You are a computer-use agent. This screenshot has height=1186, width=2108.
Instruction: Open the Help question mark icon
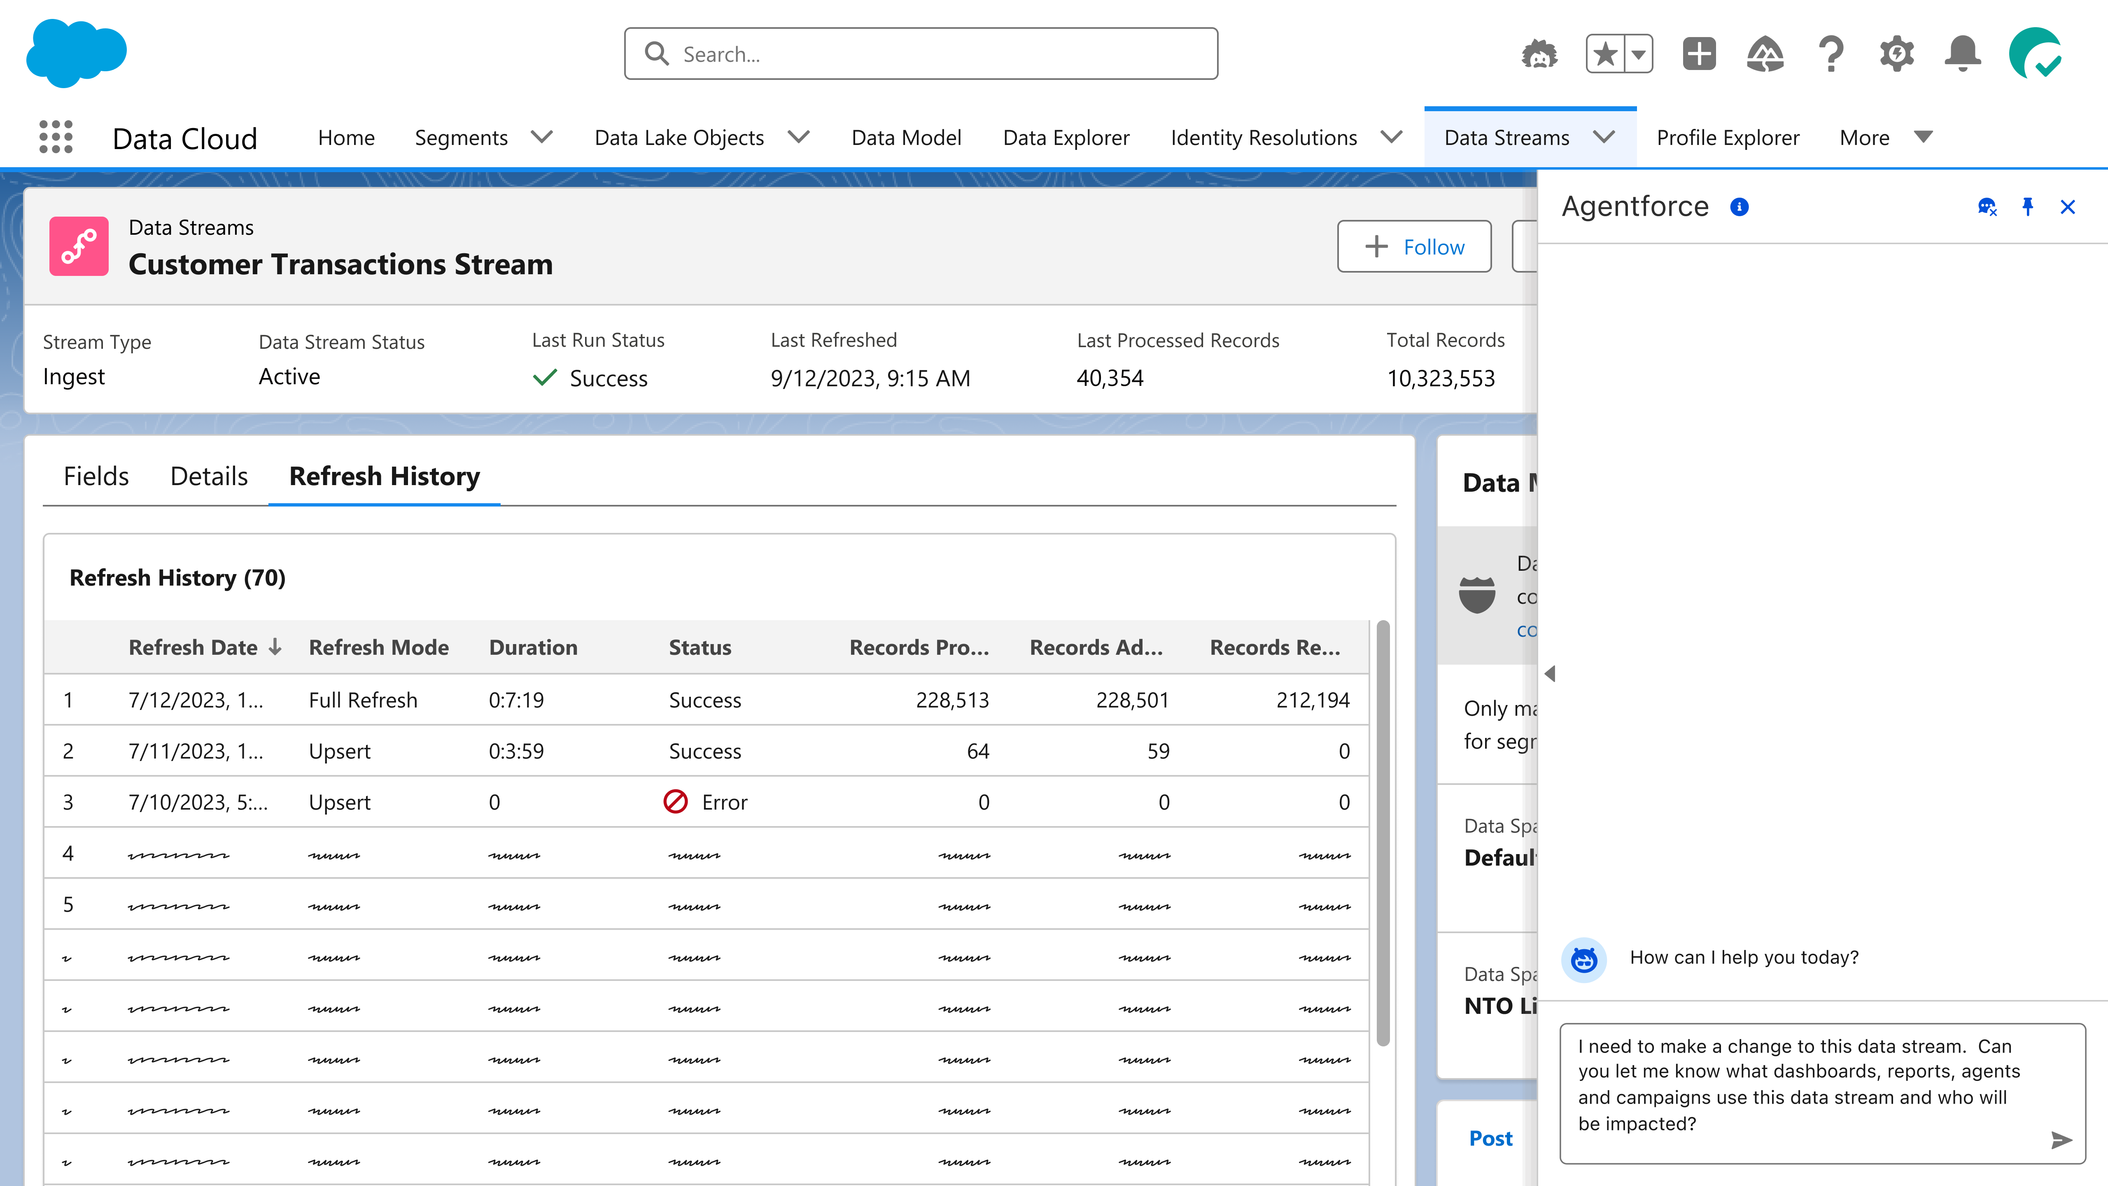coord(1831,54)
